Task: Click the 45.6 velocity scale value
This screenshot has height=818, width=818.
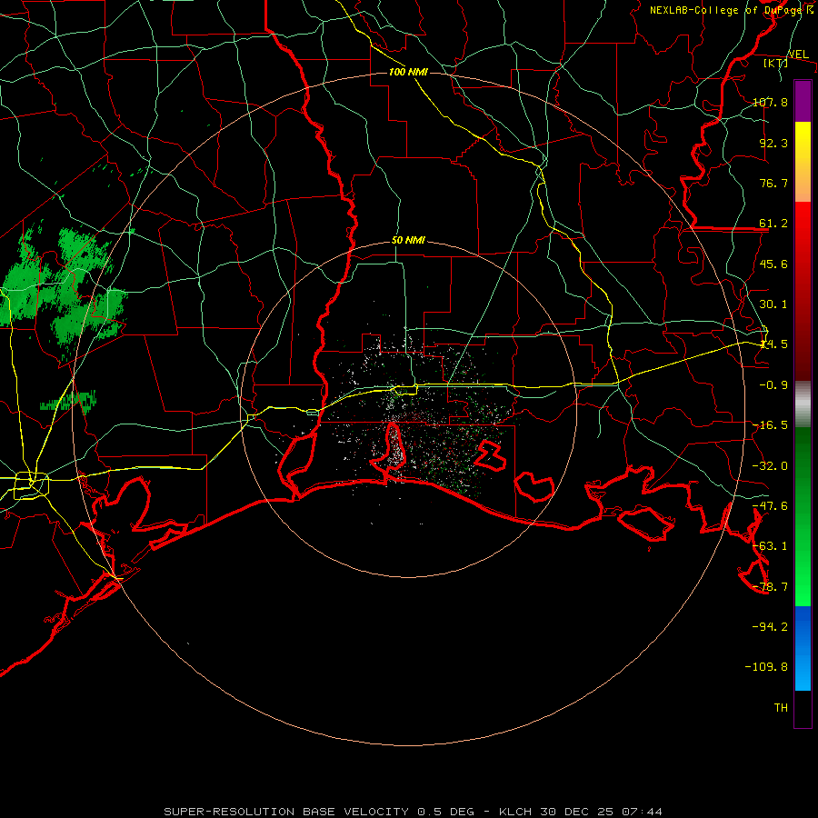Action: click(x=773, y=264)
